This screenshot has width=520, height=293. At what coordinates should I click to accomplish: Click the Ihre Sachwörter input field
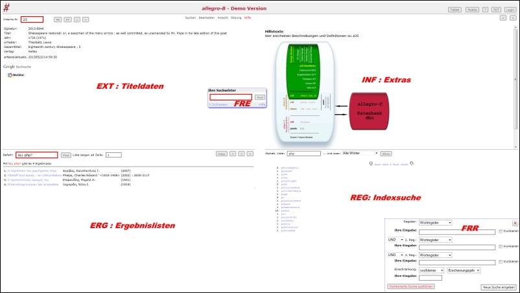231,97
